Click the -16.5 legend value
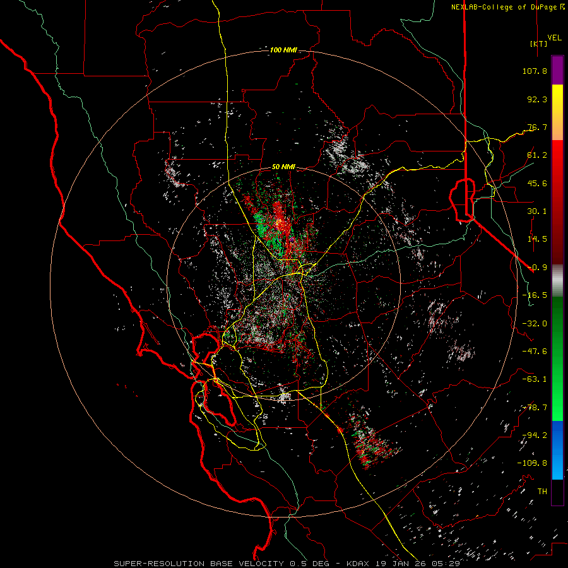The width and height of the screenshot is (568, 568). pos(535,295)
